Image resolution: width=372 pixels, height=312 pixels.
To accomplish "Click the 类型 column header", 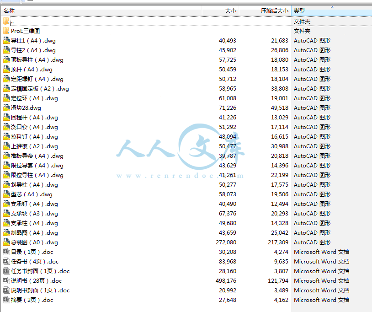I will pyautogui.click(x=331, y=11).
